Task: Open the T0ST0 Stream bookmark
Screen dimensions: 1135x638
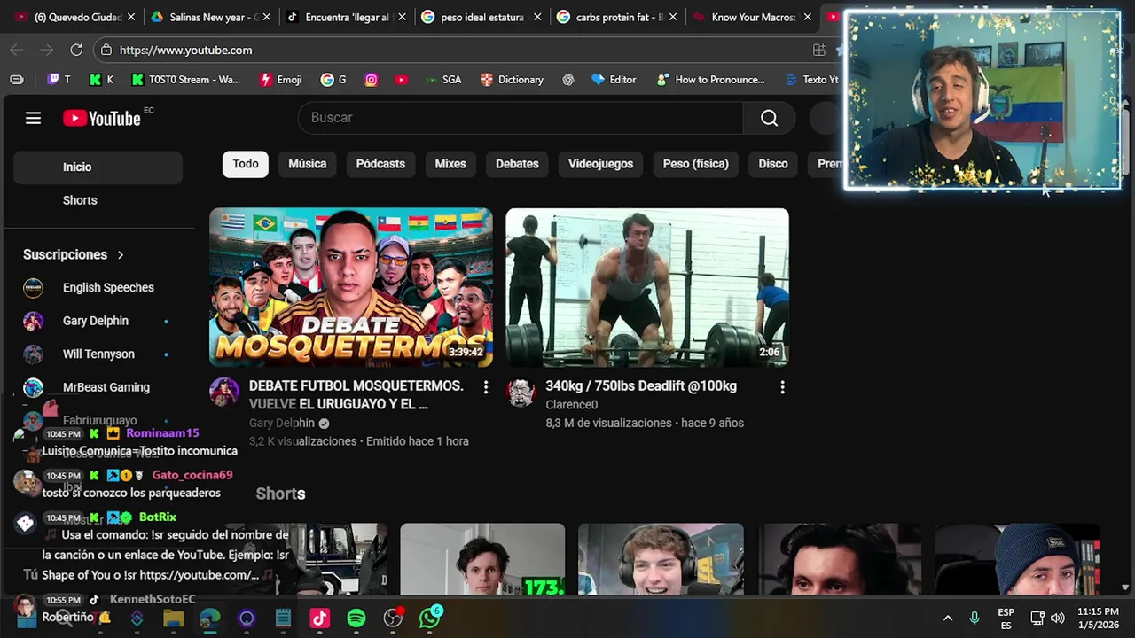Action: click(x=185, y=79)
